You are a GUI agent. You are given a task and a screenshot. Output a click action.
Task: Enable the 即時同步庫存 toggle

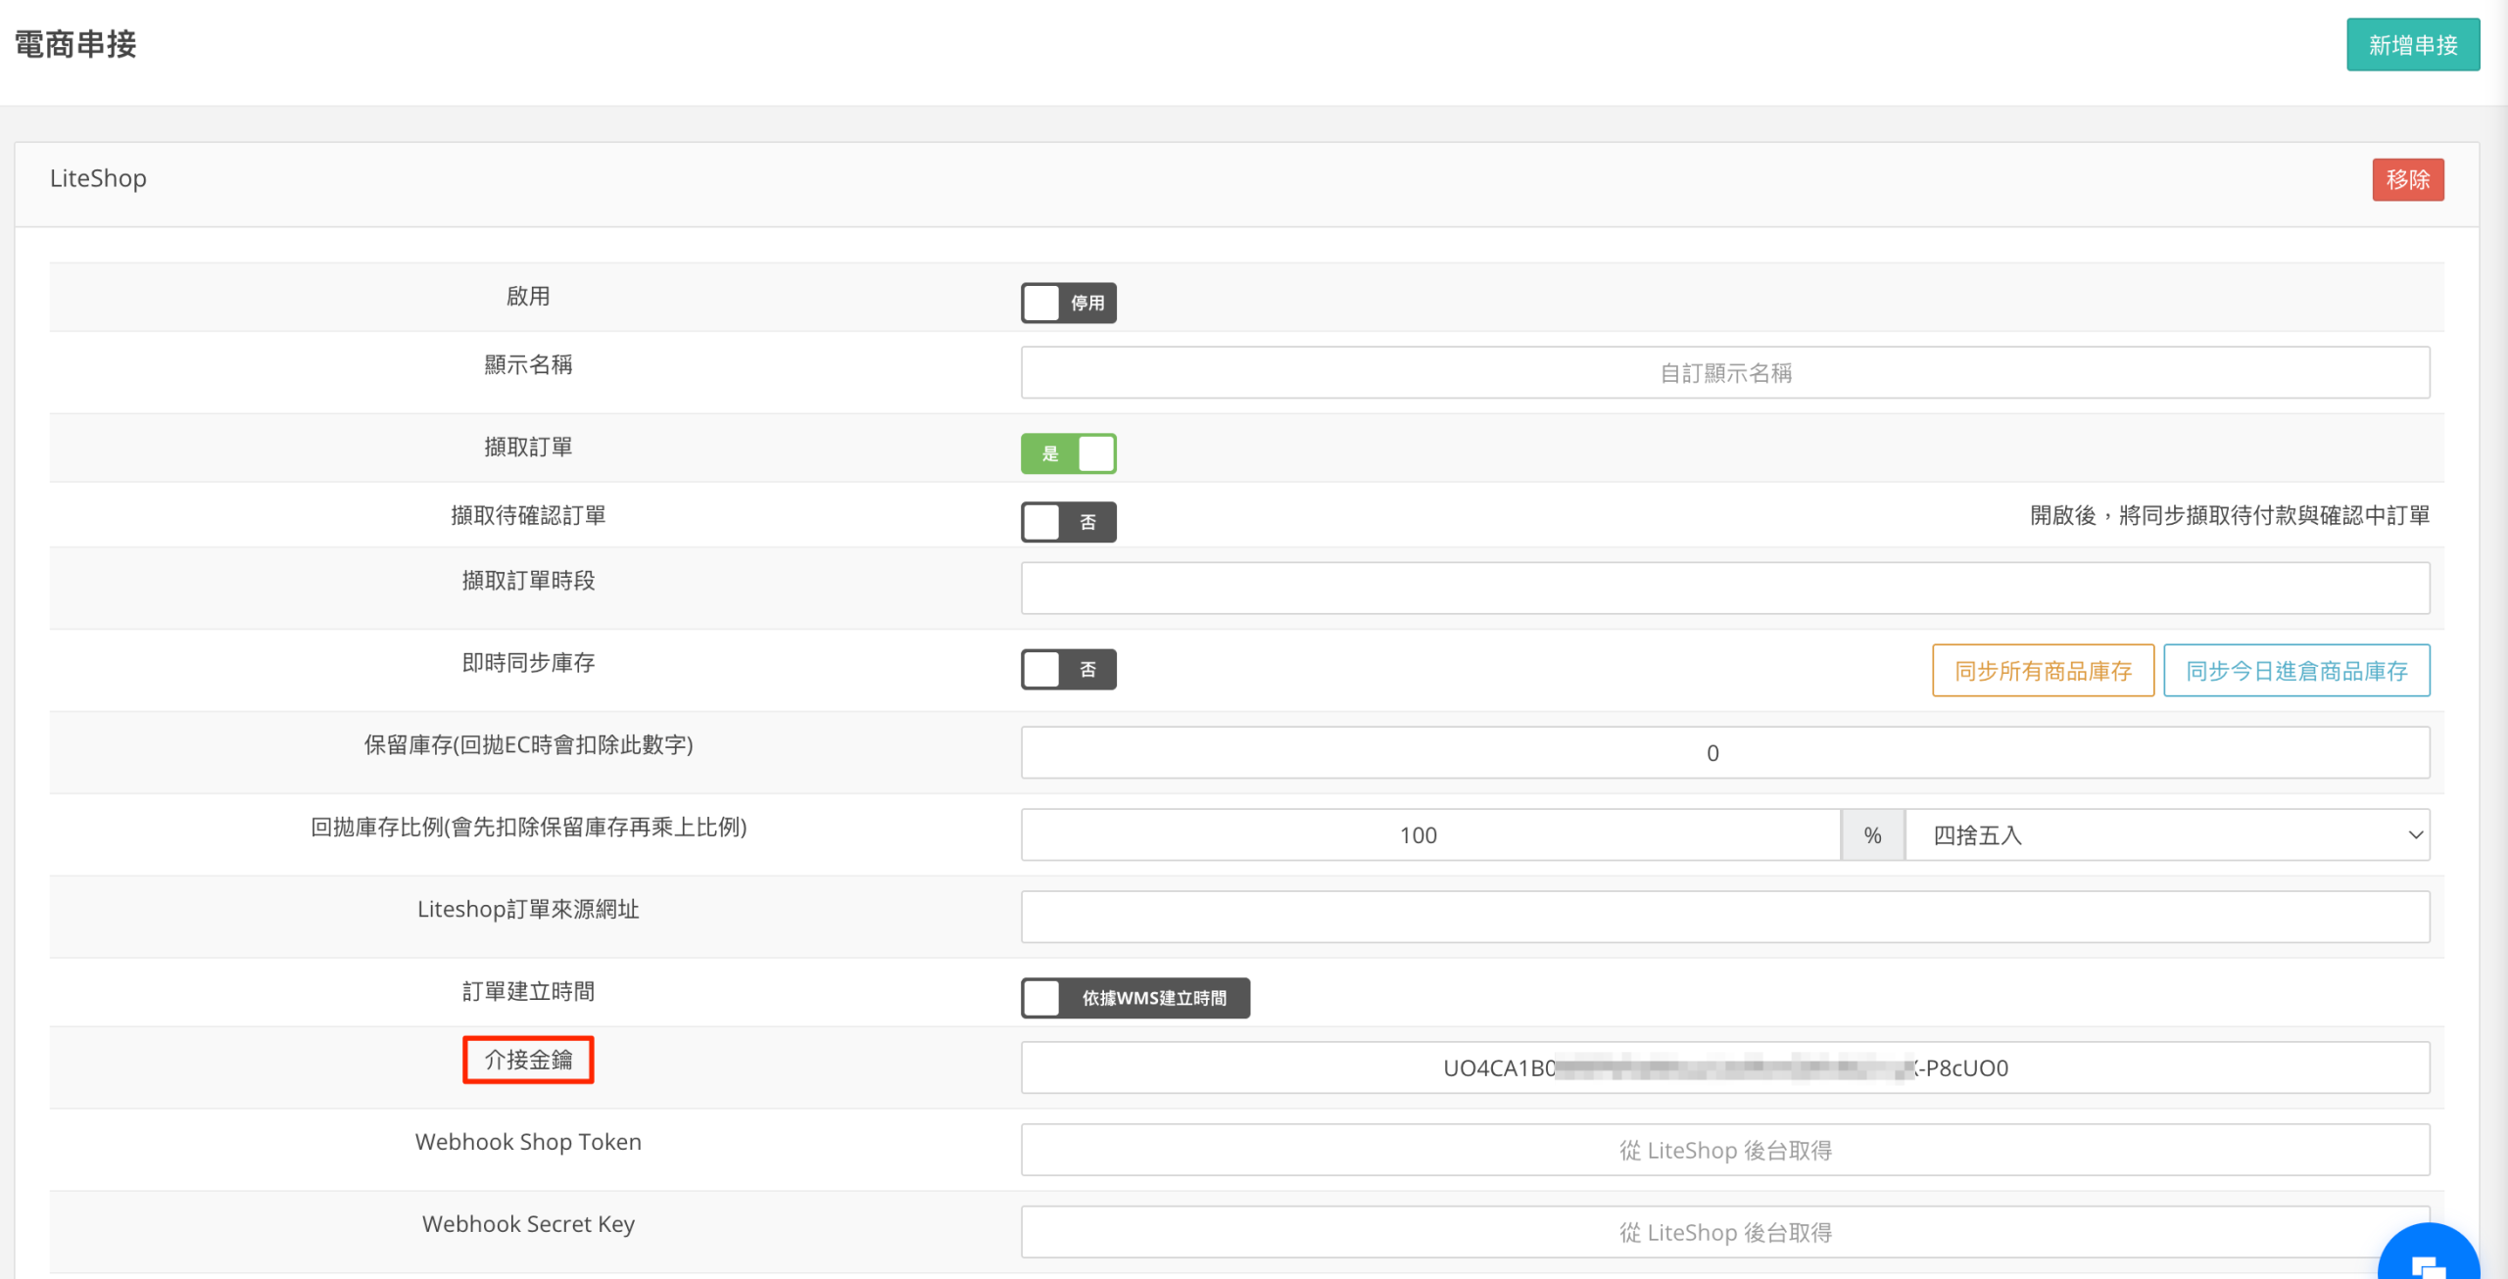pyautogui.click(x=1068, y=670)
